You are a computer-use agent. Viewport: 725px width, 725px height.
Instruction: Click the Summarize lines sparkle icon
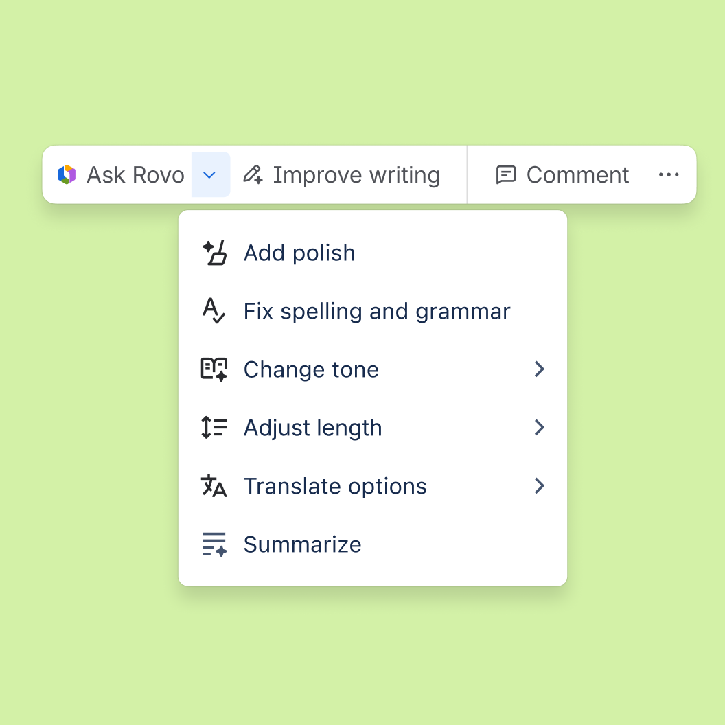coord(214,544)
